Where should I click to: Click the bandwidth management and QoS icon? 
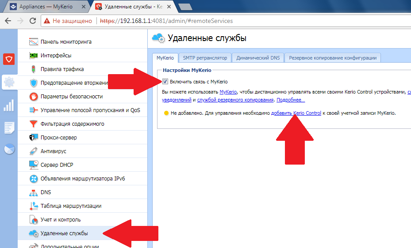[x=34, y=110]
